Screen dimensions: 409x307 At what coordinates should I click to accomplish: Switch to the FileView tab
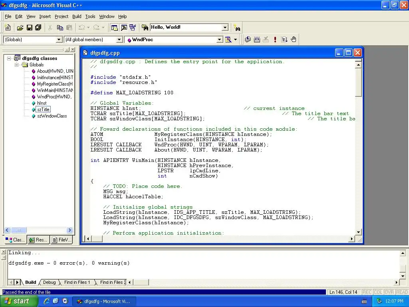tap(62, 240)
